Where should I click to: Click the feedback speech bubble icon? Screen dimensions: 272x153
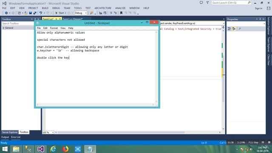coord(201,3)
